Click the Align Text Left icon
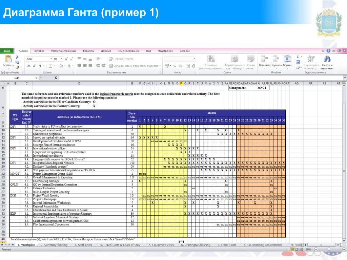The image size is (347, 260). click(79, 66)
